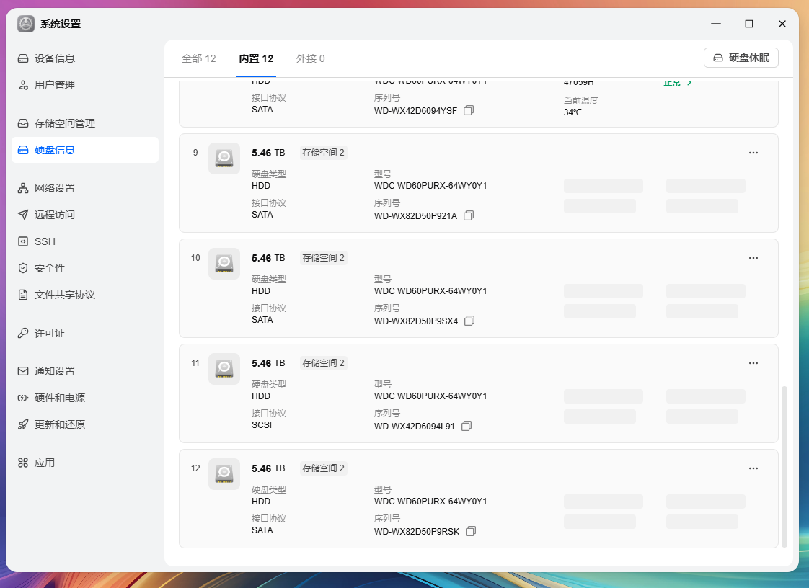Switch to the 全部 12 tab
Viewport: 809px width, 588px height.
click(198, 58)
